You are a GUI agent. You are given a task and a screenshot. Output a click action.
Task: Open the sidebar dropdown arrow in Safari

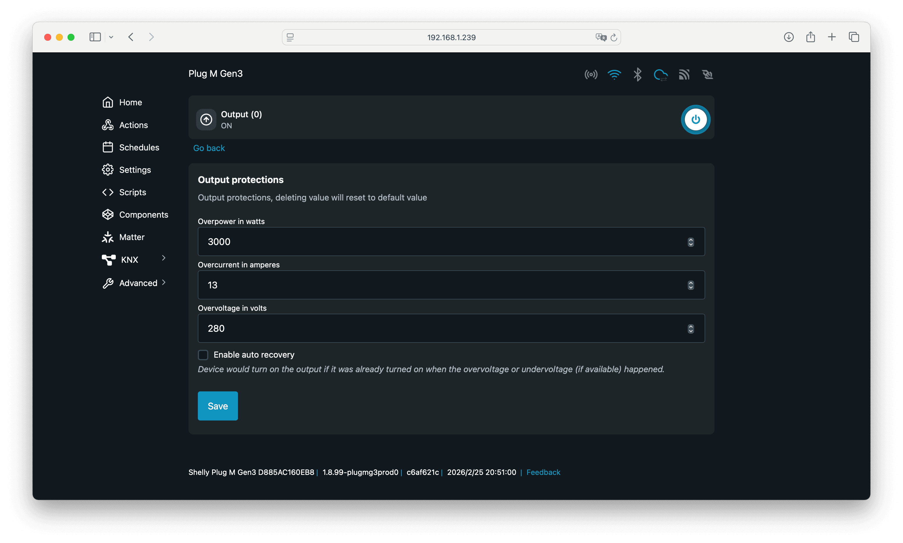pyautogui.click(x=111, y=37)
